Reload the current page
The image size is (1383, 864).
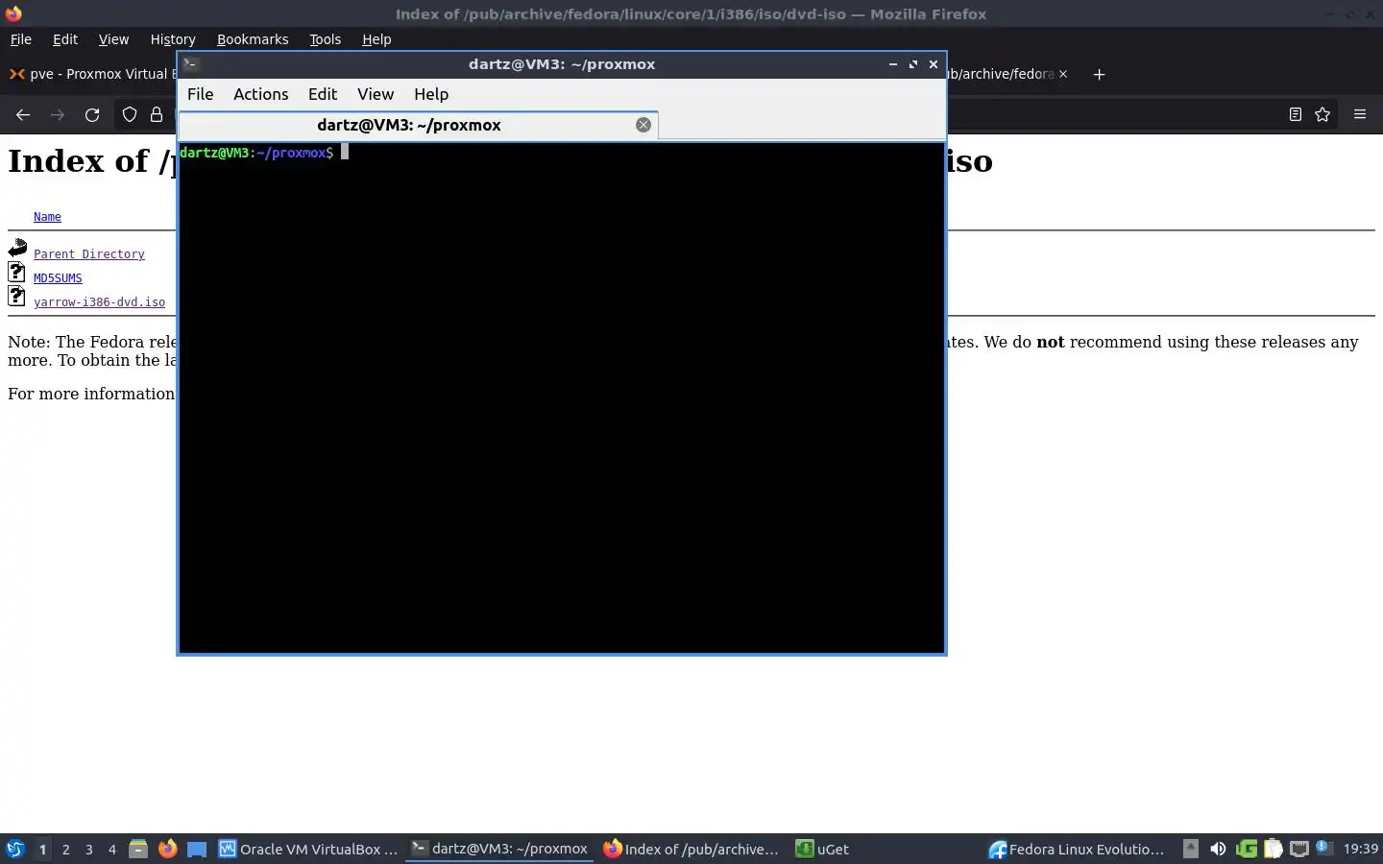pos(92,114)
